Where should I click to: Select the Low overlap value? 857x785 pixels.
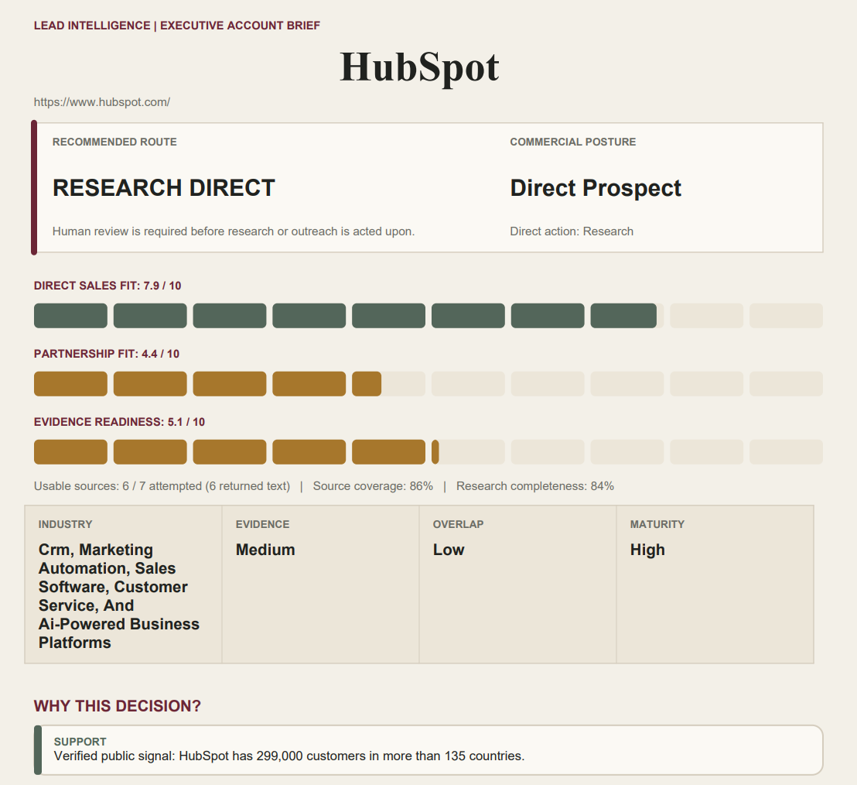449,550
